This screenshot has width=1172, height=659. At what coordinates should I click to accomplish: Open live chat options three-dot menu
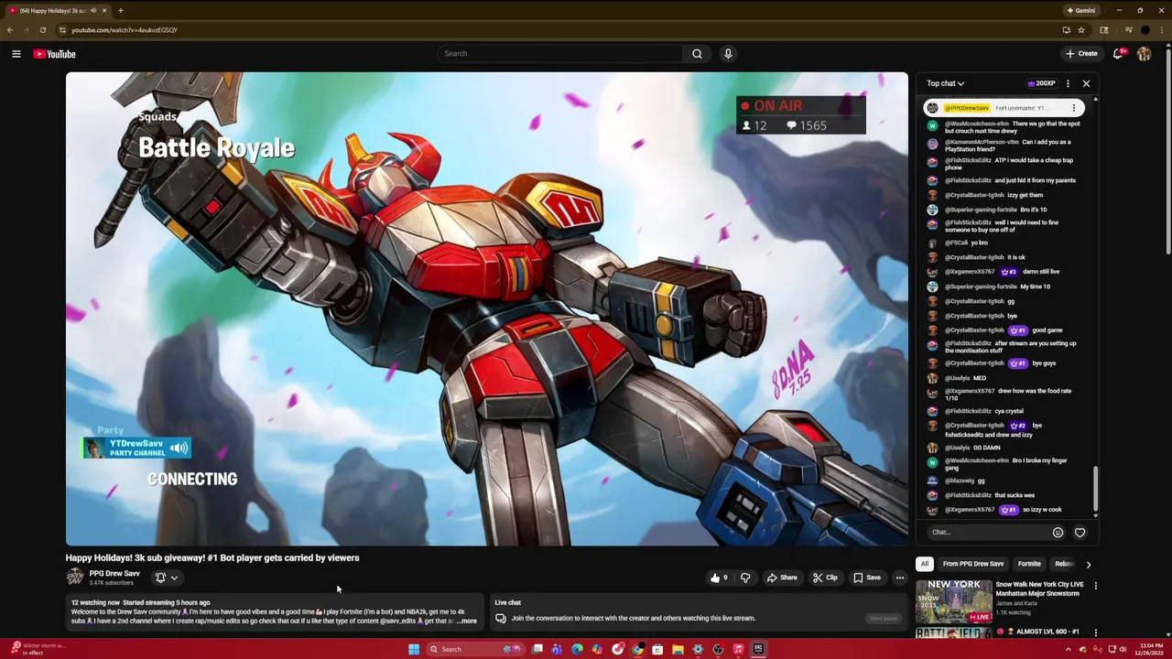click(1068, 83)
